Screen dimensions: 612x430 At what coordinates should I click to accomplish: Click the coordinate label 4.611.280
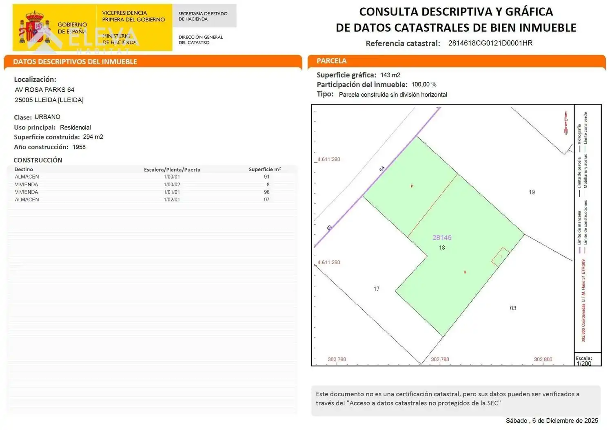coord(329,262)
